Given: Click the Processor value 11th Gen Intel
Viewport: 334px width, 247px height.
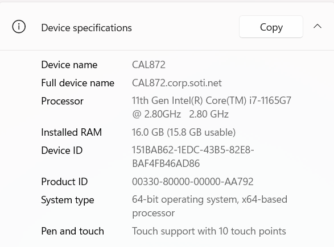Looking at the screenshot, I should click(x=211, y=107).
